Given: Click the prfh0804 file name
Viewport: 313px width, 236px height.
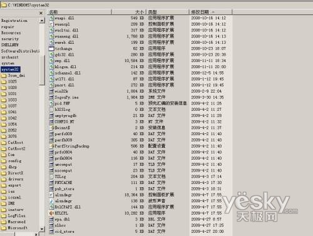Looking at the screenshot, I should click(63, 158).
